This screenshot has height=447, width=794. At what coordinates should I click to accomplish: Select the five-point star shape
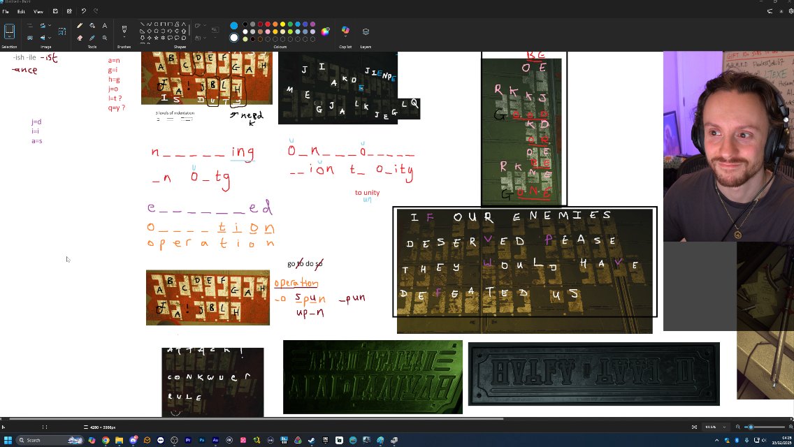point(156,38)
